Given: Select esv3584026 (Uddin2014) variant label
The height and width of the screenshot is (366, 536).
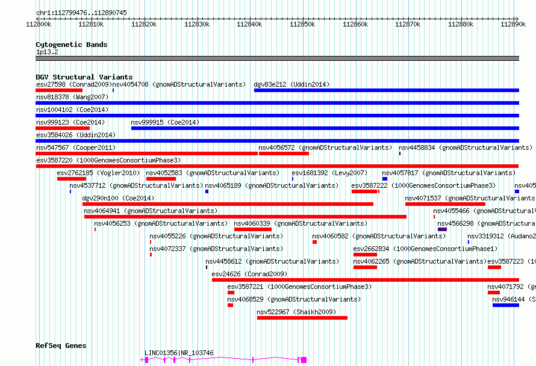Looking at the screenshot, I should (x=76, y=135).
